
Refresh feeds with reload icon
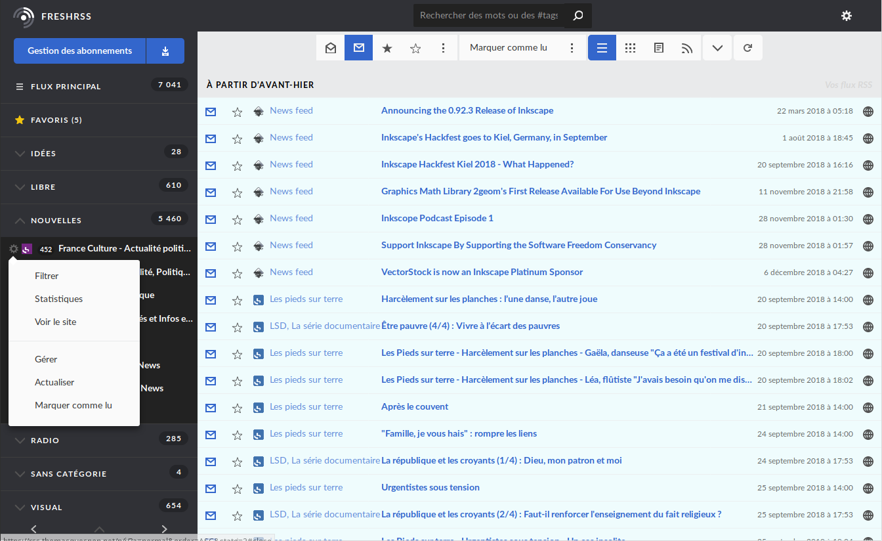coord(747,48)
